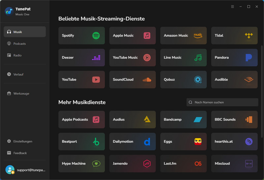264x180 pixels.
Task: Click the Music One subtitle text
Action: click(x=22, y=15)
